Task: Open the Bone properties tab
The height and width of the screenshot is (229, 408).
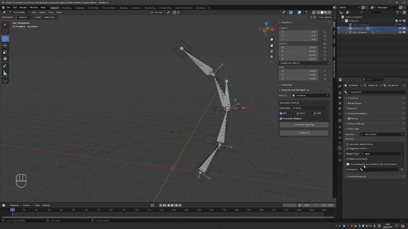Action: tap(340, 148)
